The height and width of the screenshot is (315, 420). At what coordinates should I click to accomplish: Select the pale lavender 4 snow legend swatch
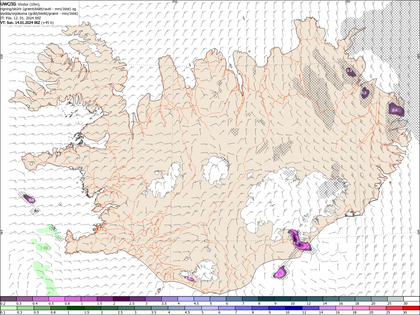click(x=185, y=299)
